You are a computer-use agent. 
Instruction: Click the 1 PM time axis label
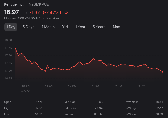pos(95,86)
